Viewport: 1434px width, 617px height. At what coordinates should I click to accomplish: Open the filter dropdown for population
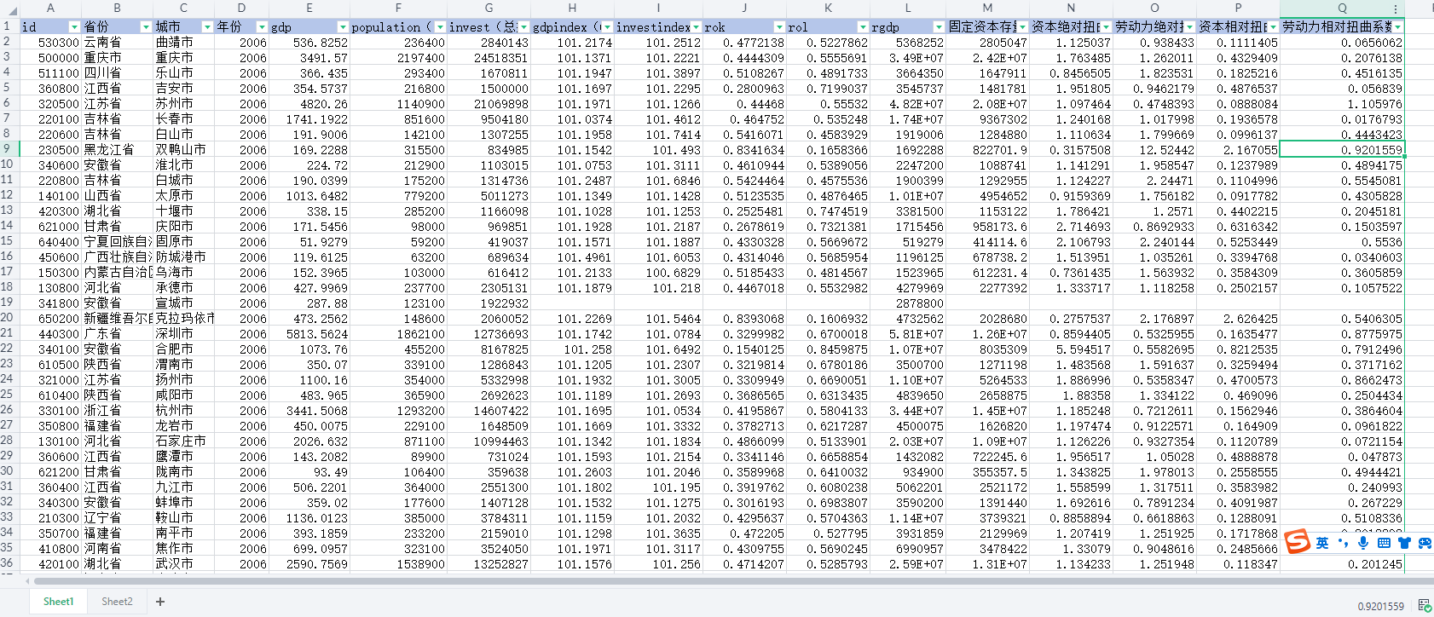(x=440, y=27)
